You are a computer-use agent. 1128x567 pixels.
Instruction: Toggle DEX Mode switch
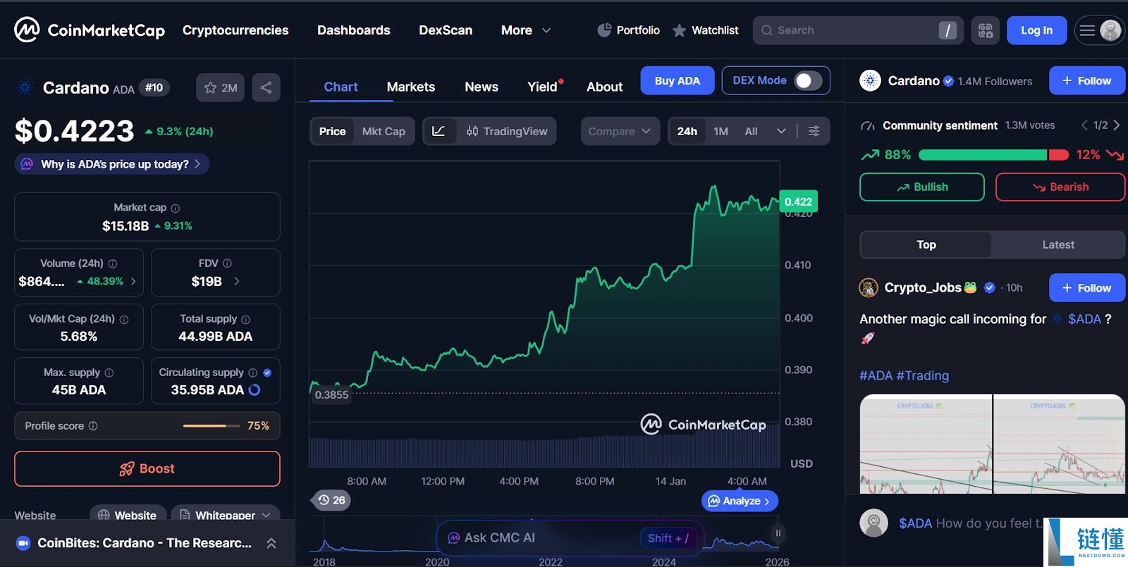[x=808, y=80]
